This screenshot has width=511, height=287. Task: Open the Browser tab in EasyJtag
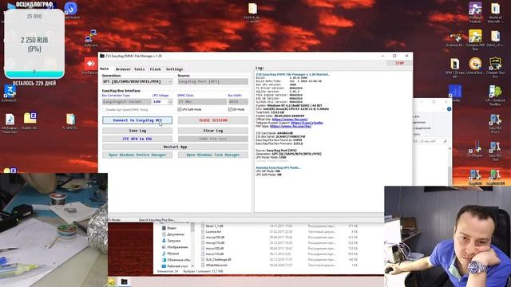(x=123, y=69)
